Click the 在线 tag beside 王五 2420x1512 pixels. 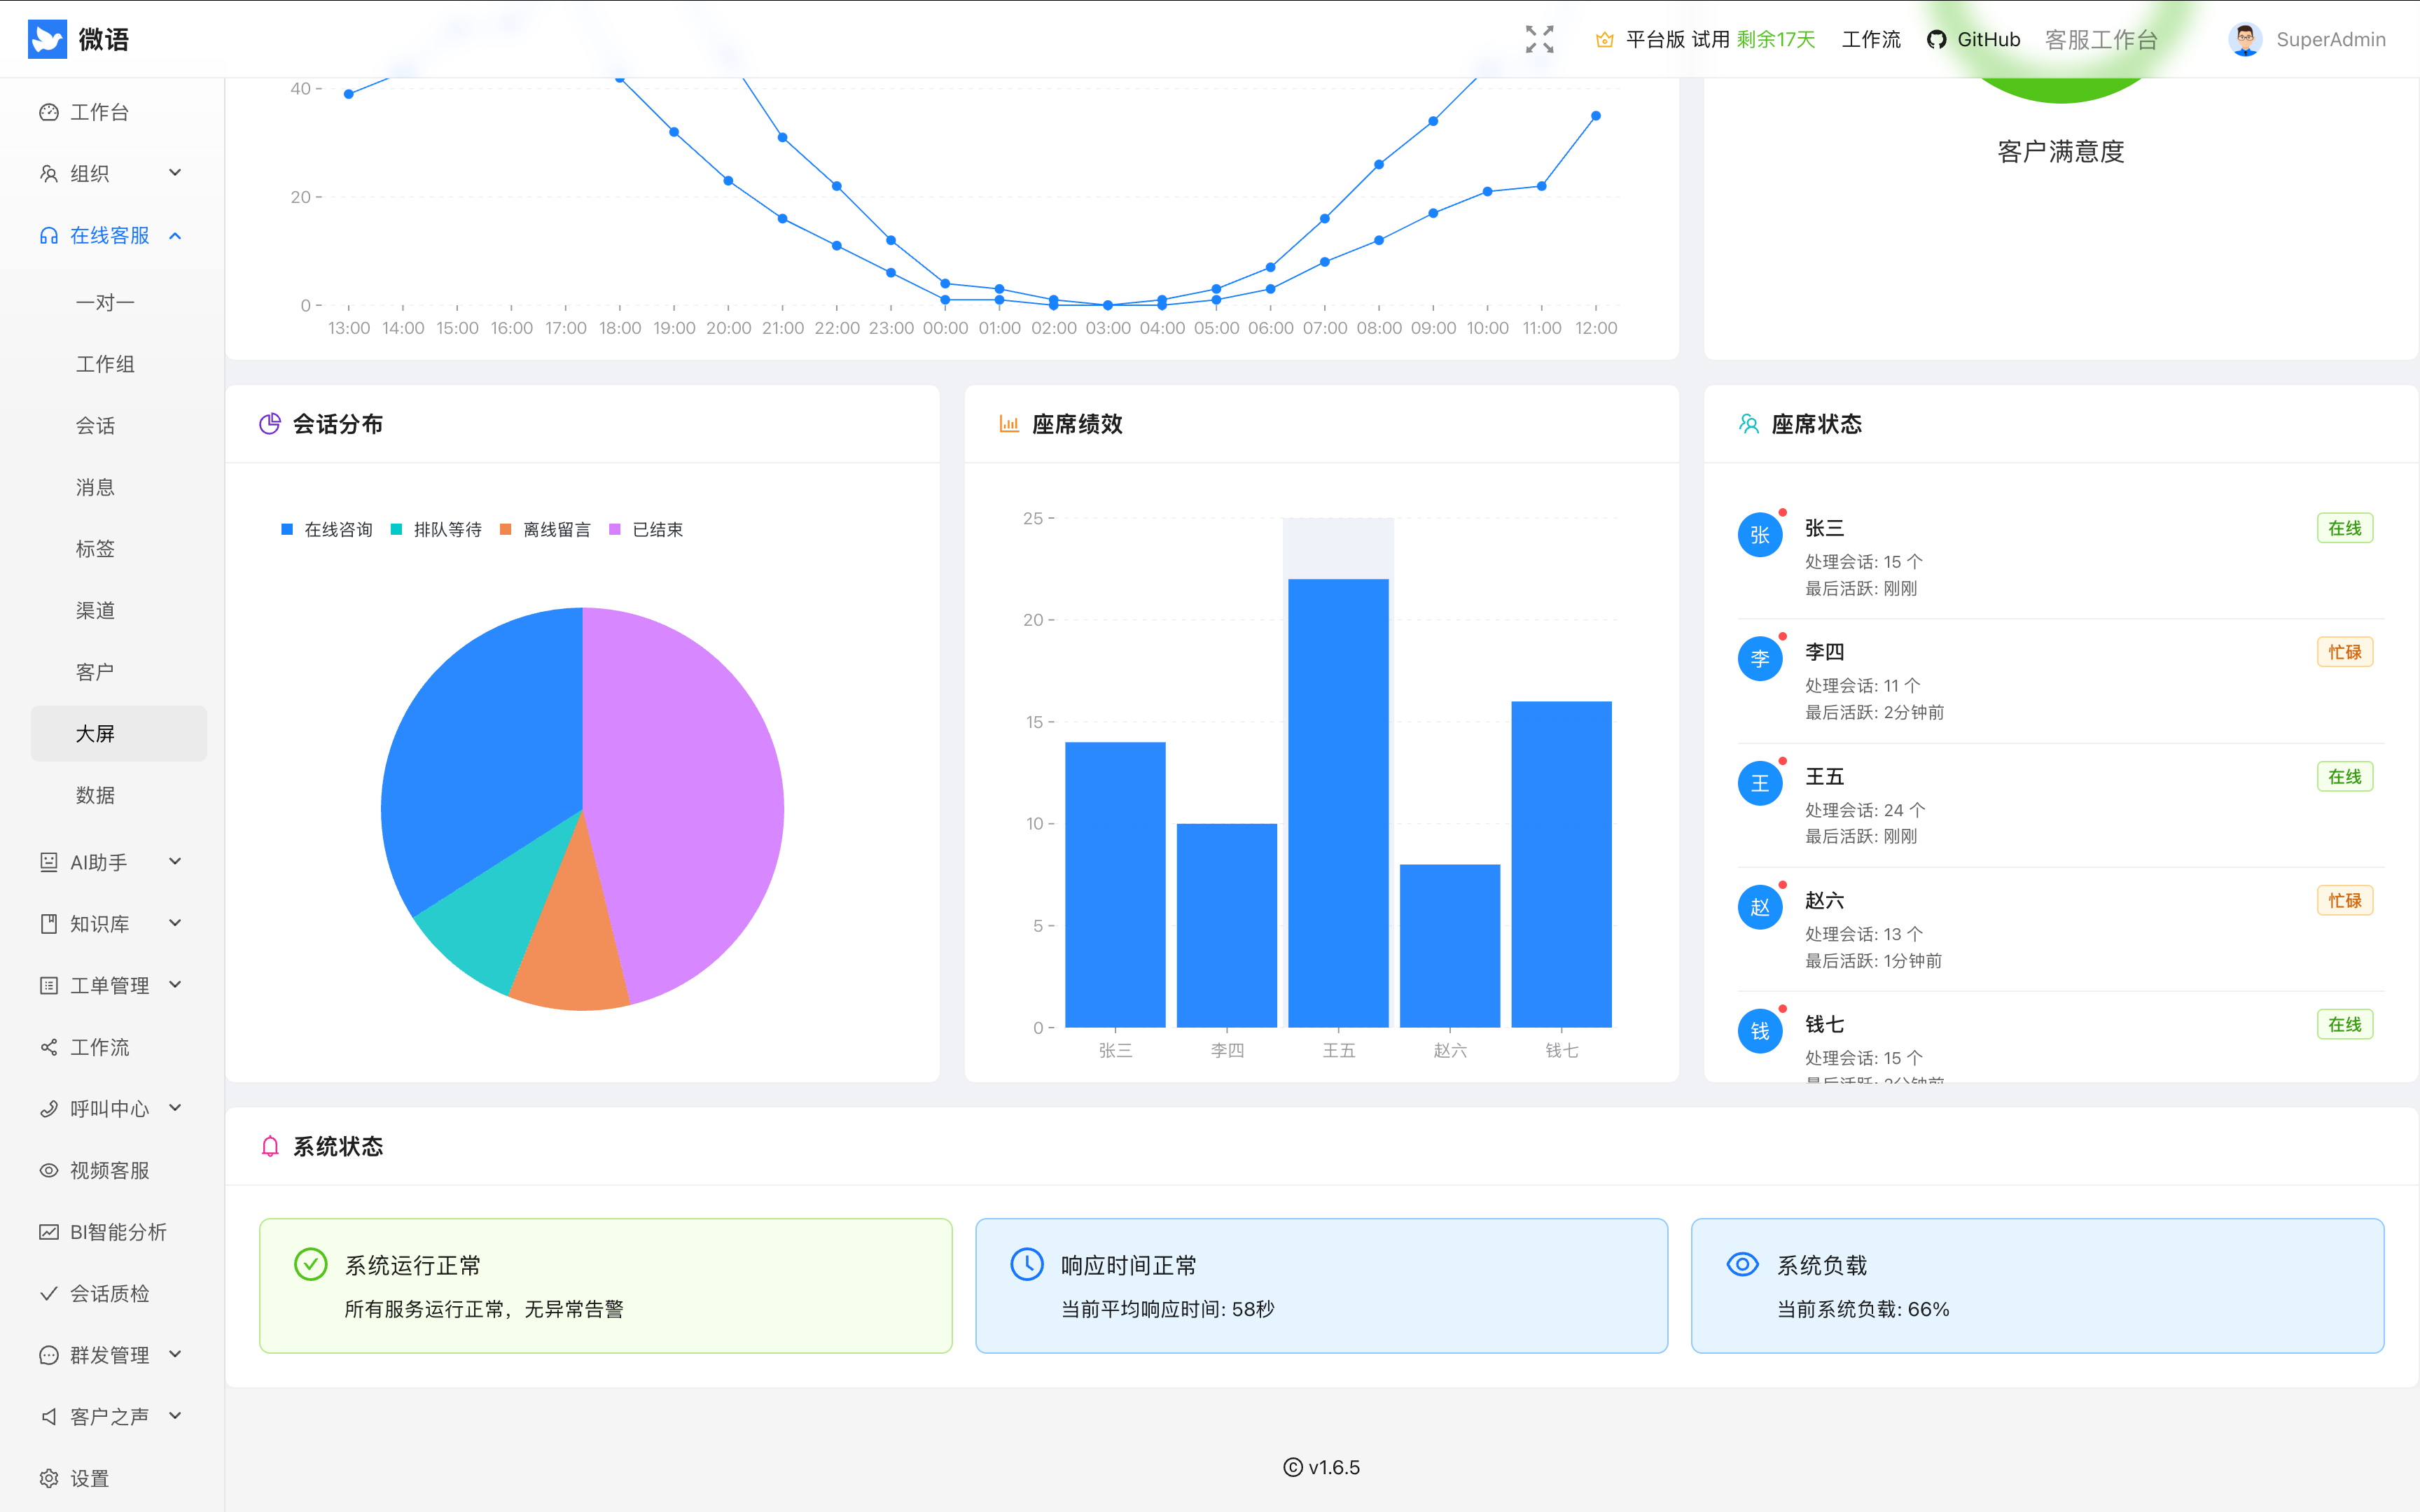pos(2344,777)
